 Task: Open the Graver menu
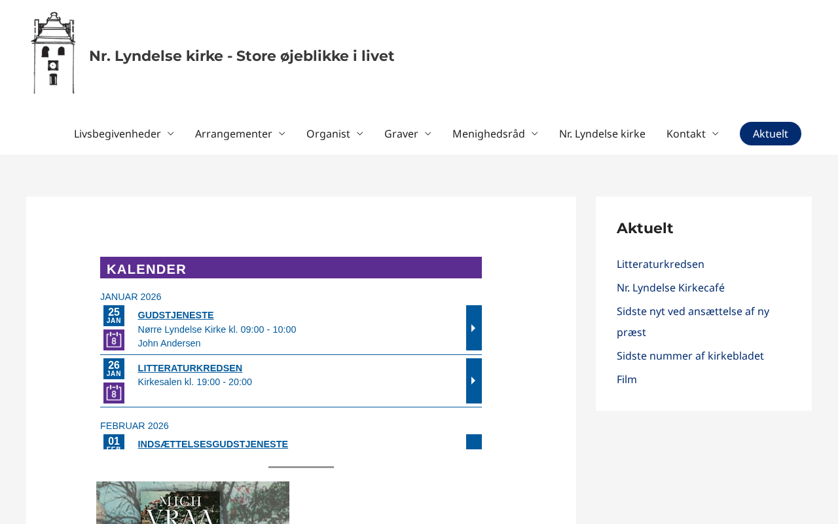coord(407,134)
